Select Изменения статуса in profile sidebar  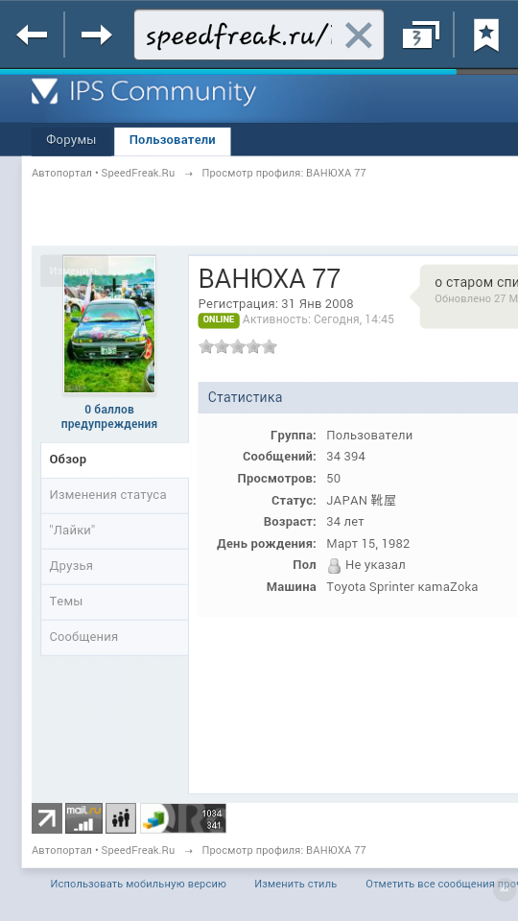[114, 495]
